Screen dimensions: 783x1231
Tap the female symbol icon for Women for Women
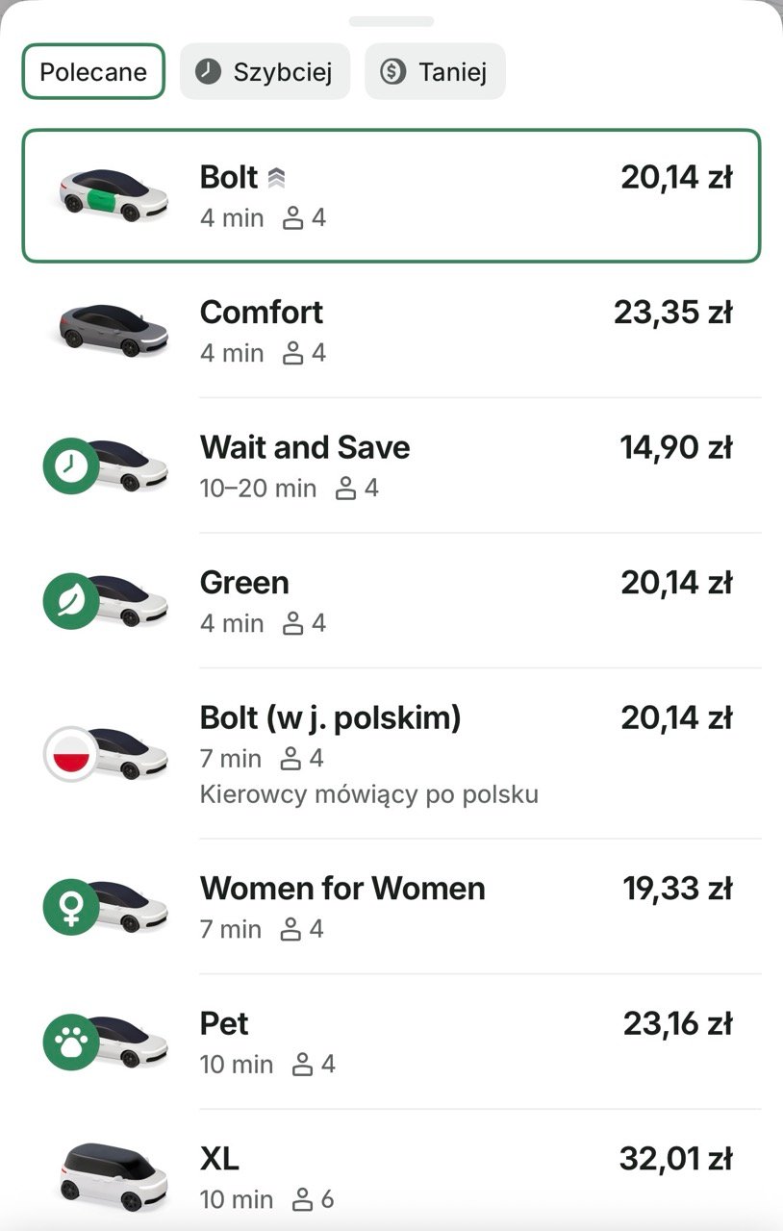[71, 907]
